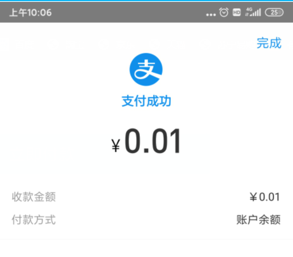Tap the divider line below 付款方式

pyautogui.click(x=146, y=239)
